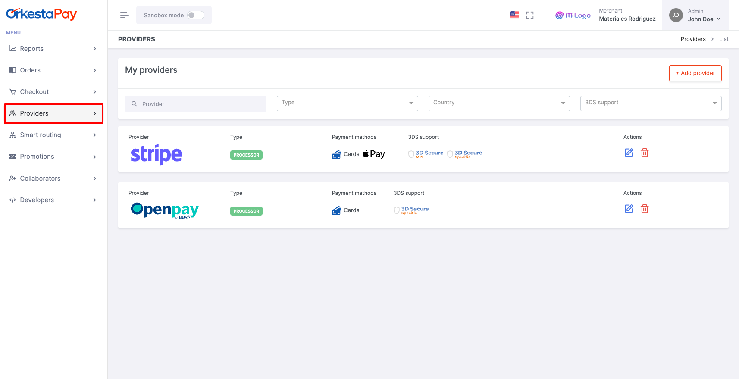Expand the Providers chevron
739x379 pixels.
coord(95,113)
